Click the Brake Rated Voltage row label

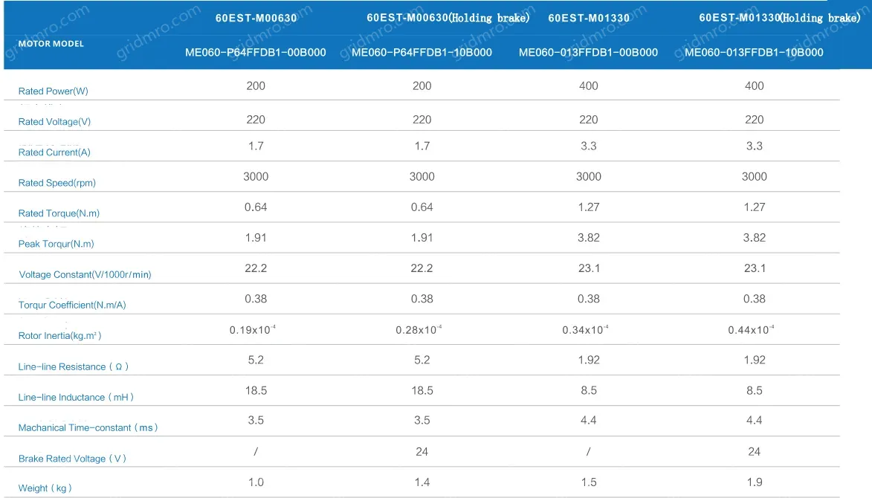point(72,459)
